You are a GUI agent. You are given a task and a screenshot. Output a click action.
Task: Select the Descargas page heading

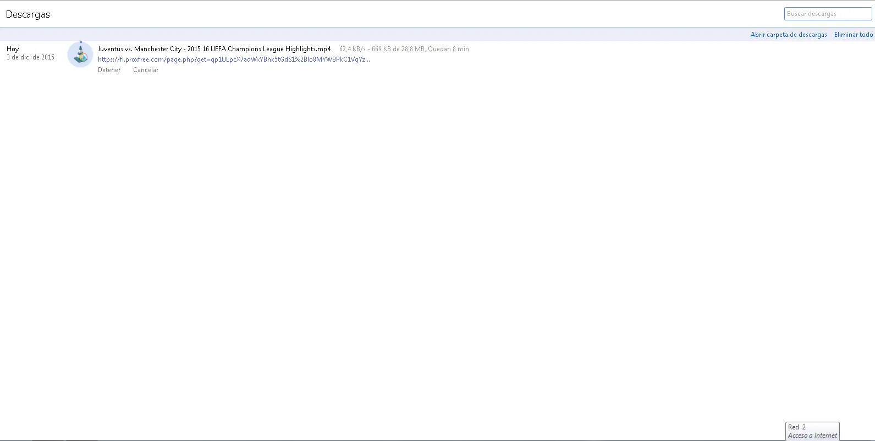pyautogui.click(x=28, y=14)
